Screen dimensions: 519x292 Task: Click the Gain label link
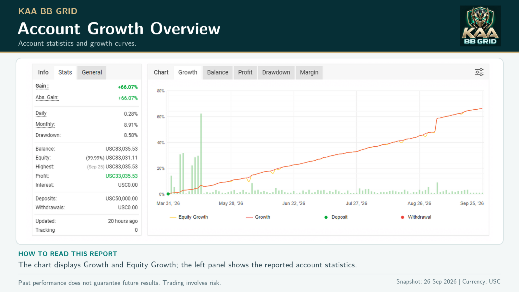[42, 86]
